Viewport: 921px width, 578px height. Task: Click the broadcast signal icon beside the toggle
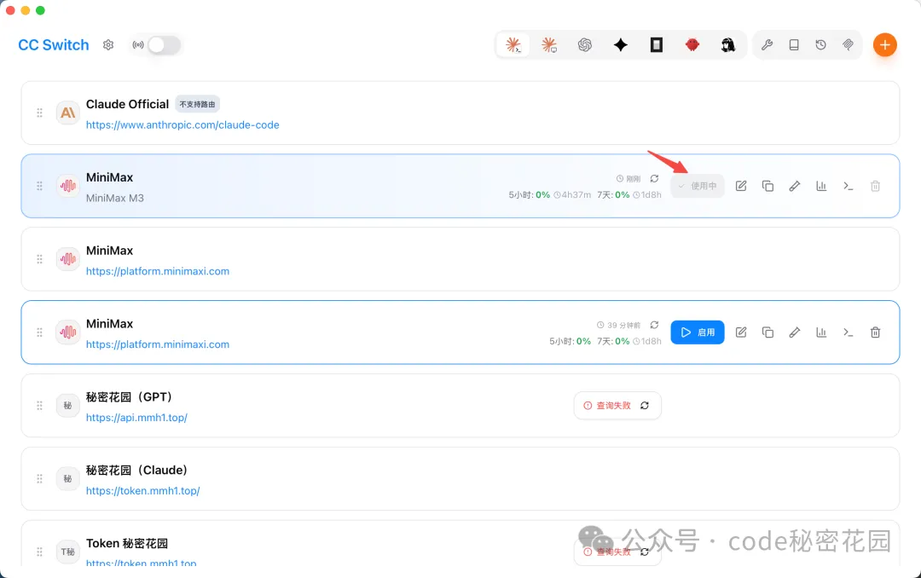click(138, 45)
